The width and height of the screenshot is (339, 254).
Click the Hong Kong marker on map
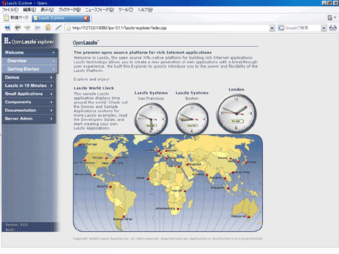coord(232,173)
